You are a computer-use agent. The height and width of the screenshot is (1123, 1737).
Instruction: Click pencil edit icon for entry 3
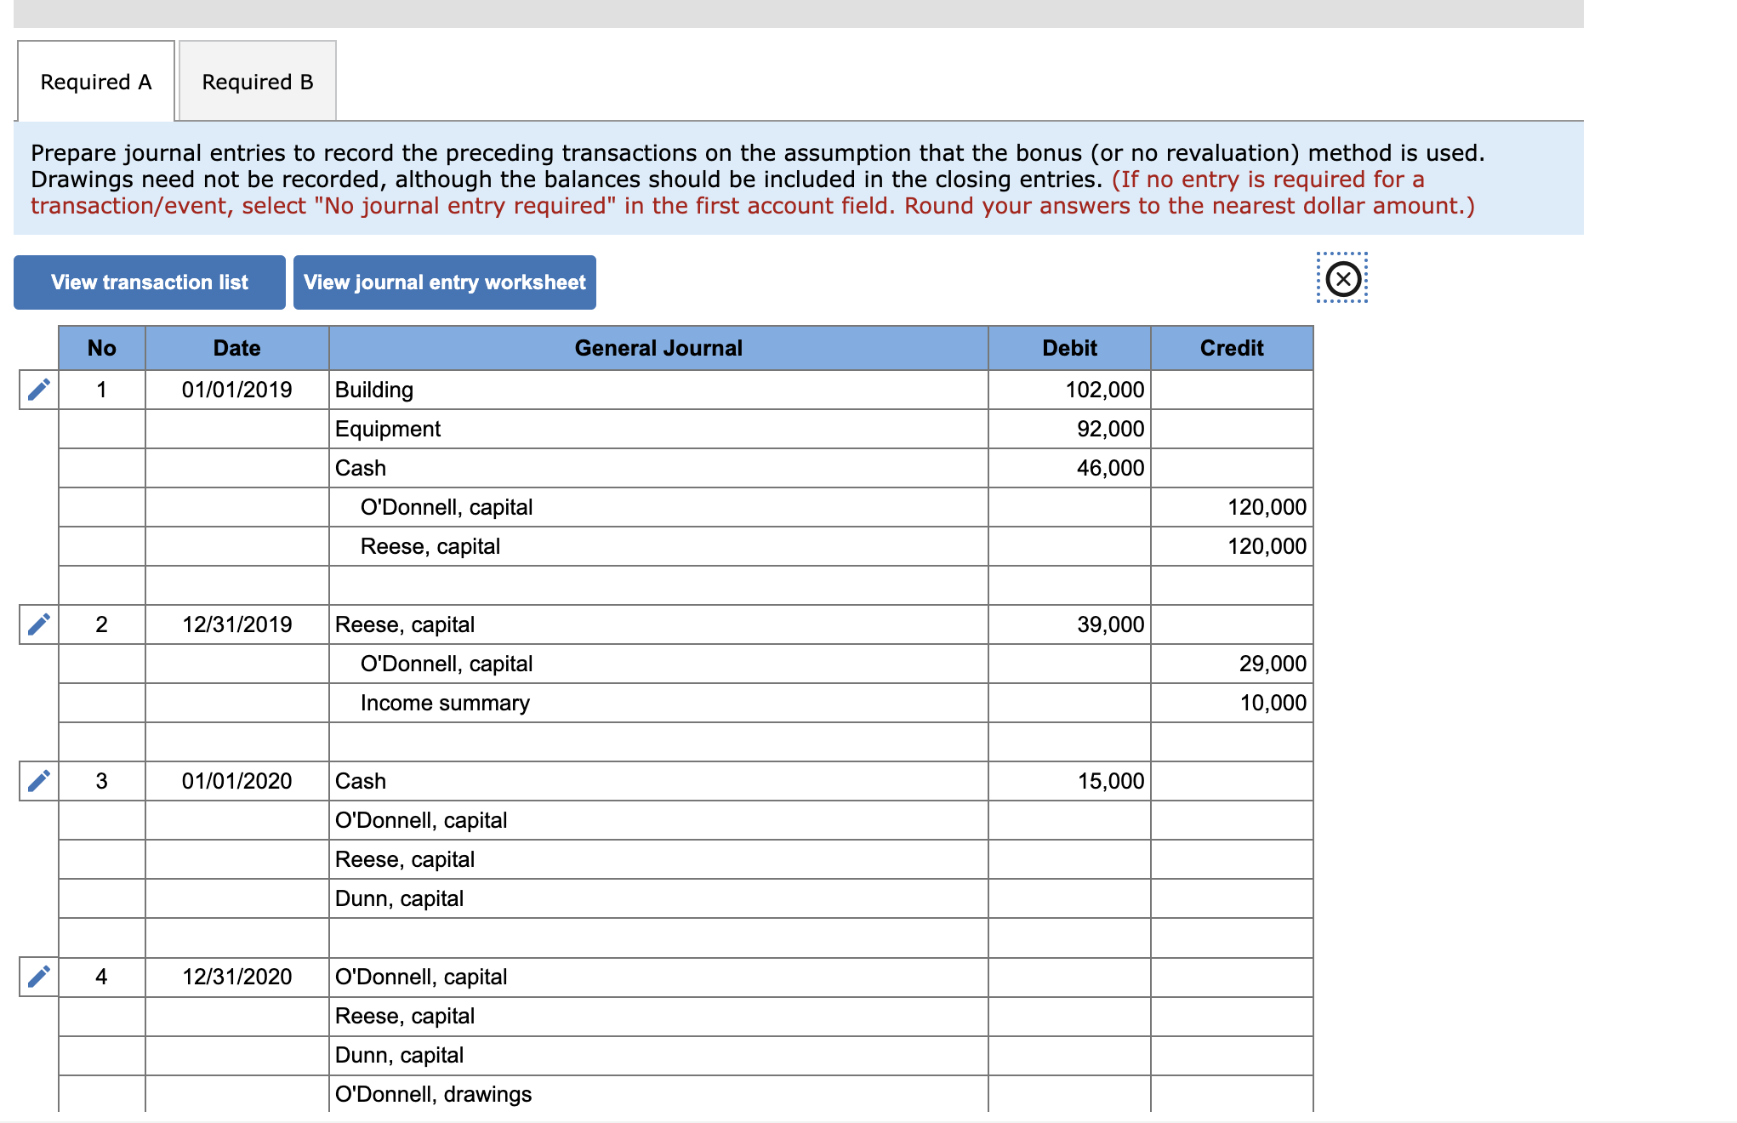click(39, 781)
